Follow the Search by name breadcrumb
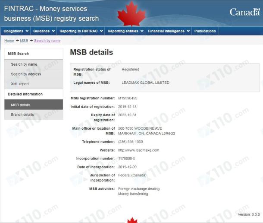Screen dimensions: 263x223 click(x=47, y=41)
